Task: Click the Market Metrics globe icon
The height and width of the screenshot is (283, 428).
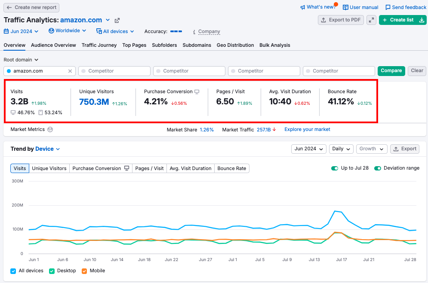Action: pyautogui.click(x=50, y=130)
